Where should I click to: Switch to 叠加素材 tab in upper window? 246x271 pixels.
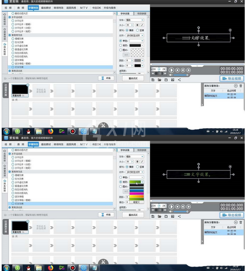[46, 8]
